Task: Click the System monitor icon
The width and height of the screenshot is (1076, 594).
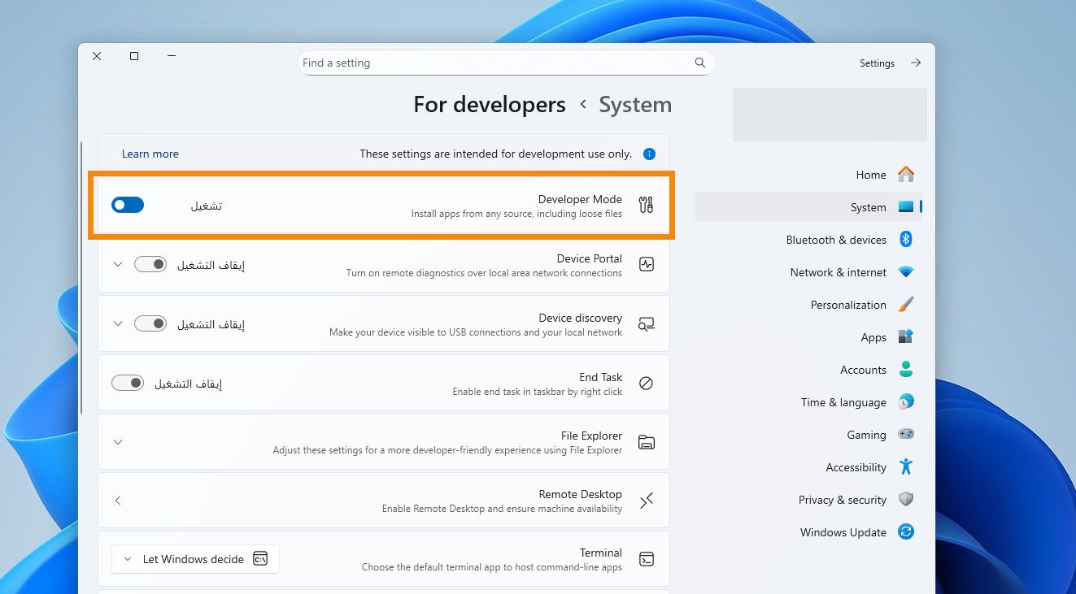Action: [x=906, y=207]
